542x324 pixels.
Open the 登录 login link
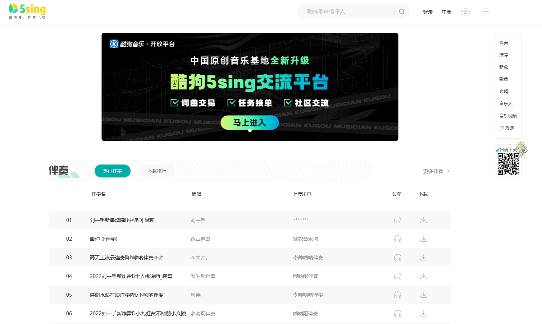(x=428, y=11)
